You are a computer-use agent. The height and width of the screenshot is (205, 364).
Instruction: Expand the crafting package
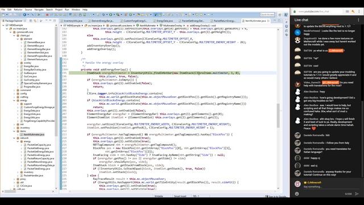coord(14,97)
